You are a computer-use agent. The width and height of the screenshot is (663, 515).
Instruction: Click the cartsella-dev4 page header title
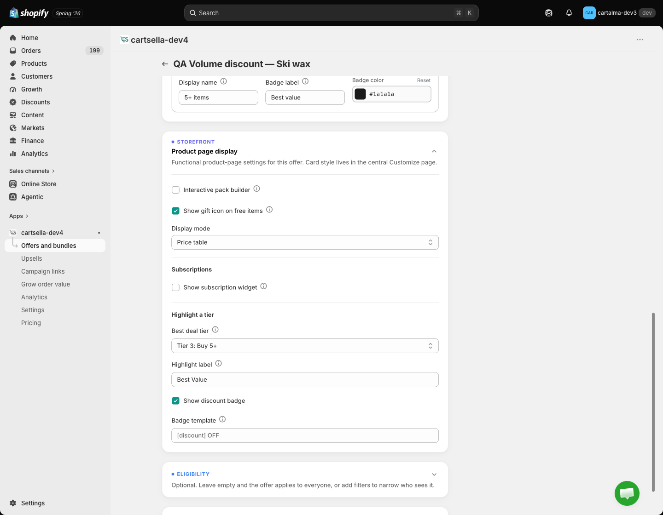pyautogui.click(x=159, y=40)
